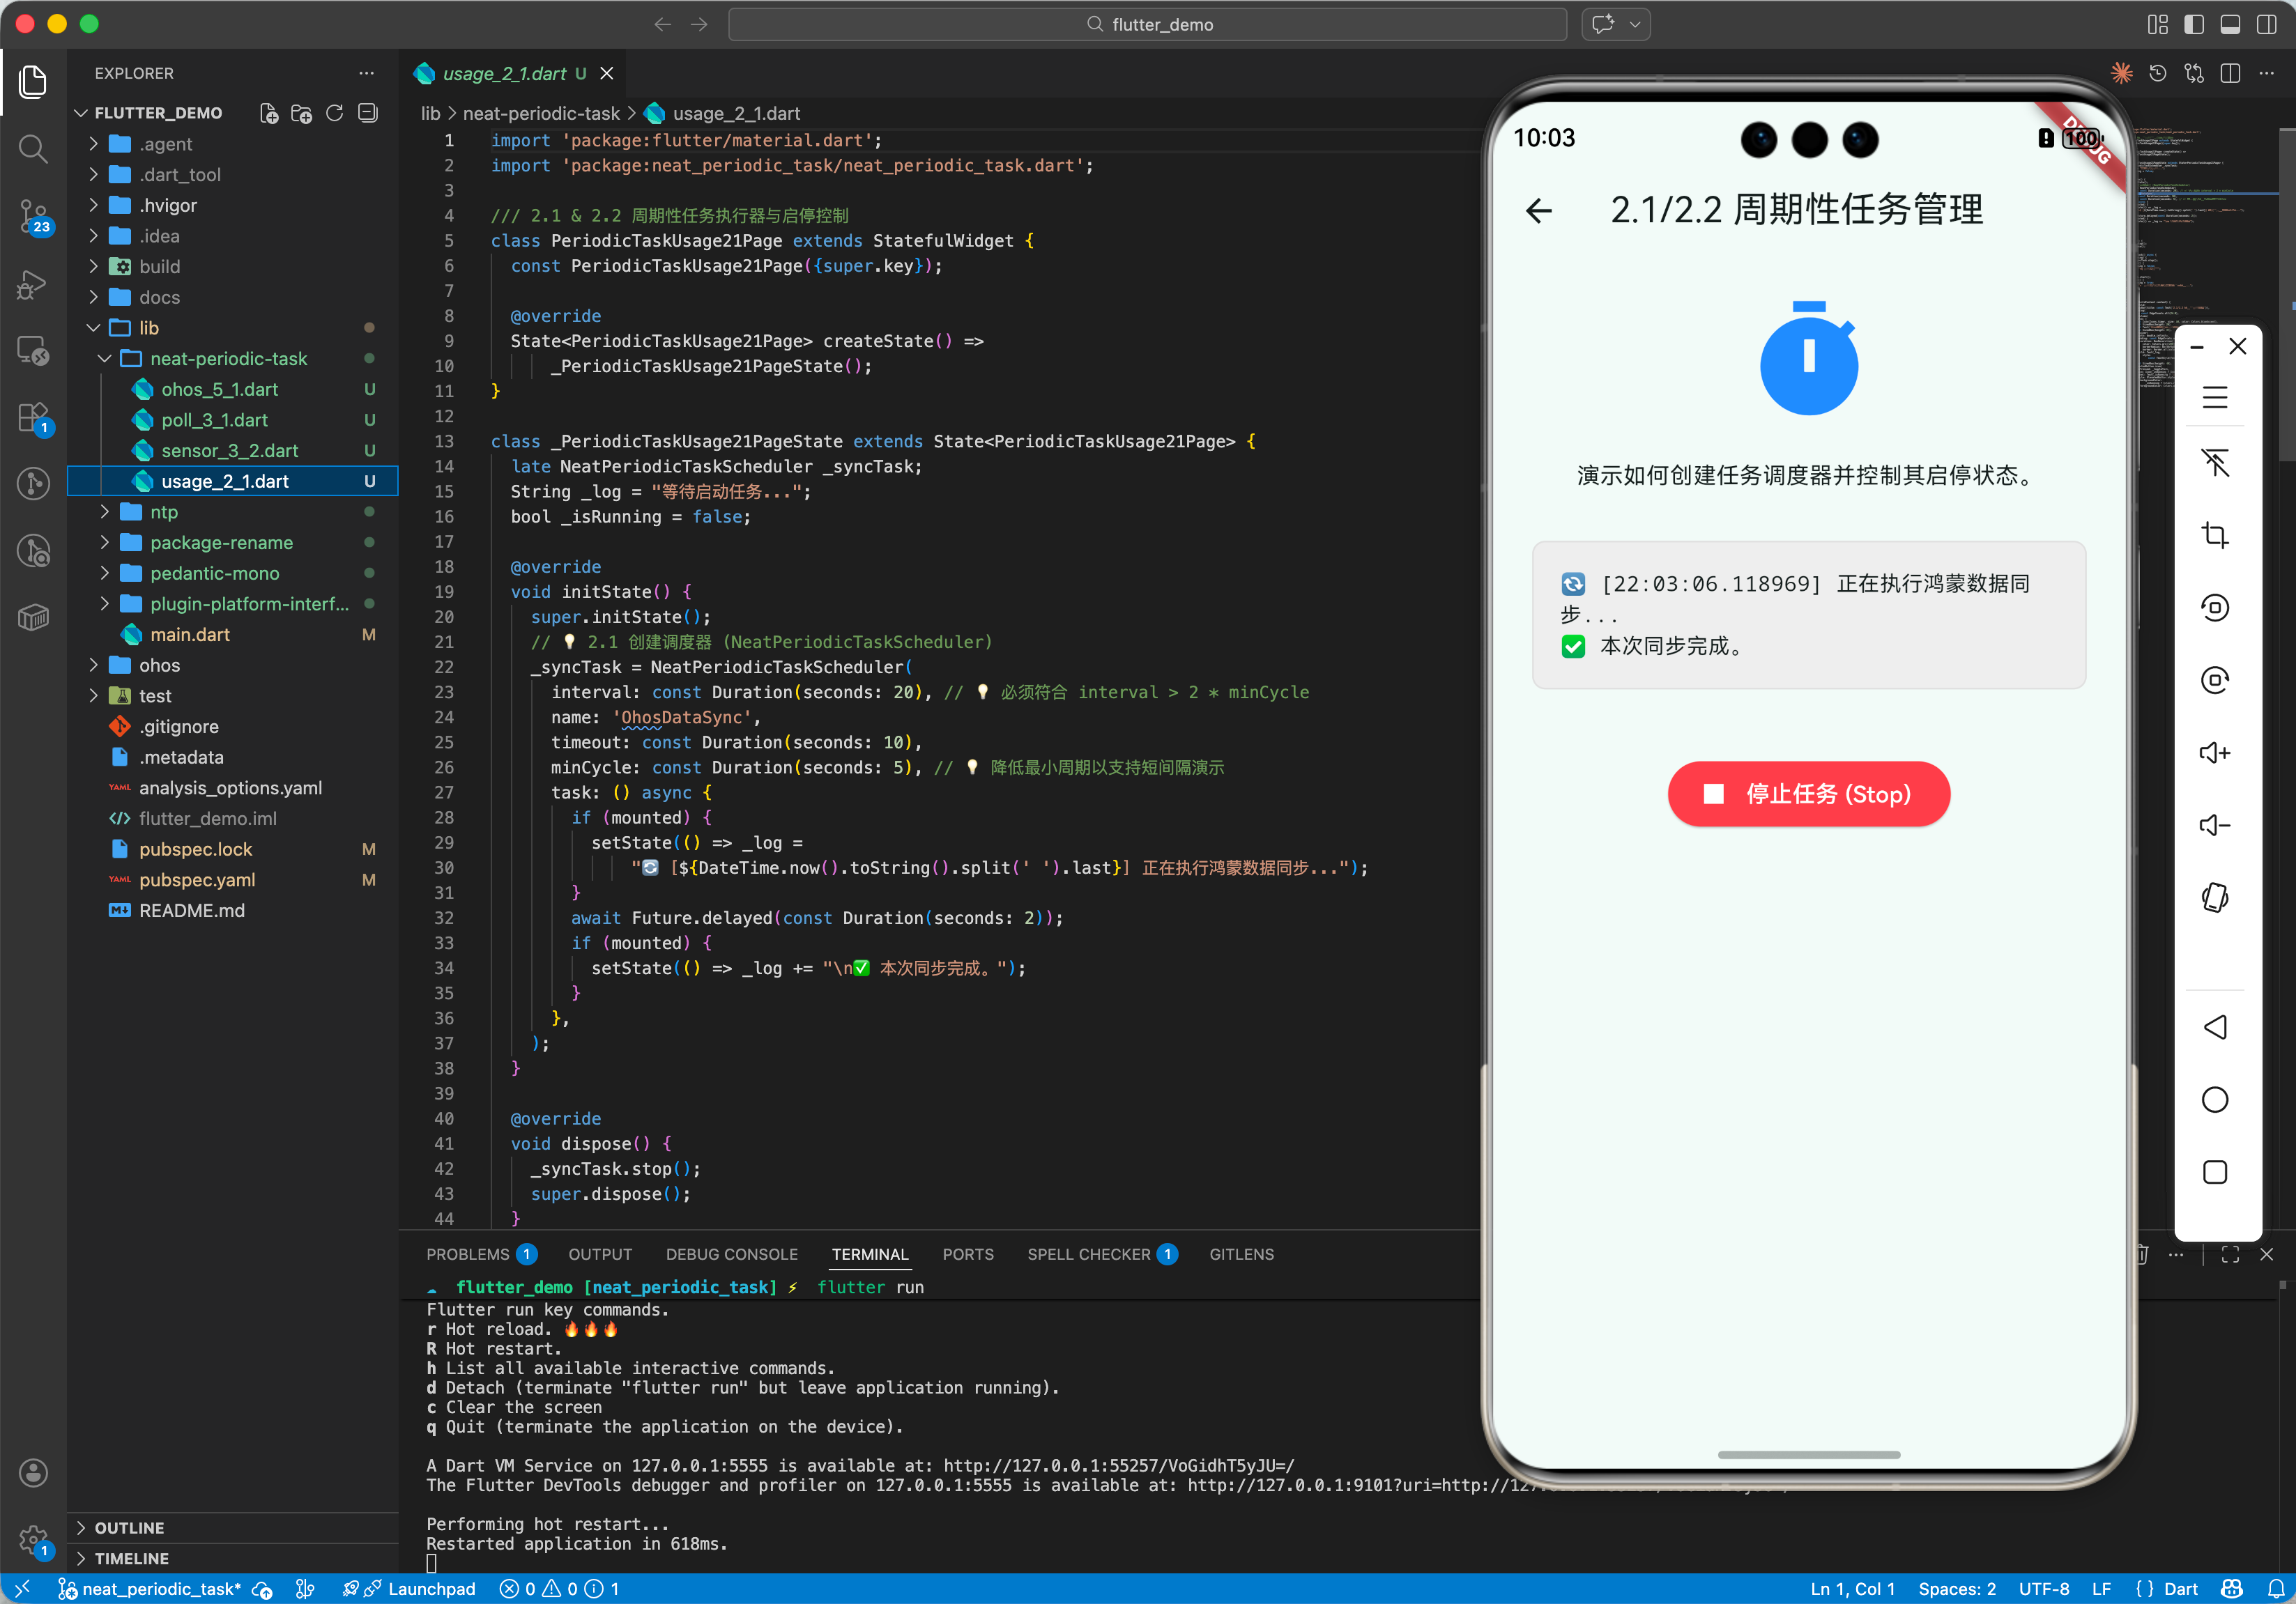This screenshot has height=1604, width=2296.
Task: Open the Search view in activity bar
Action: coord(33,150)
